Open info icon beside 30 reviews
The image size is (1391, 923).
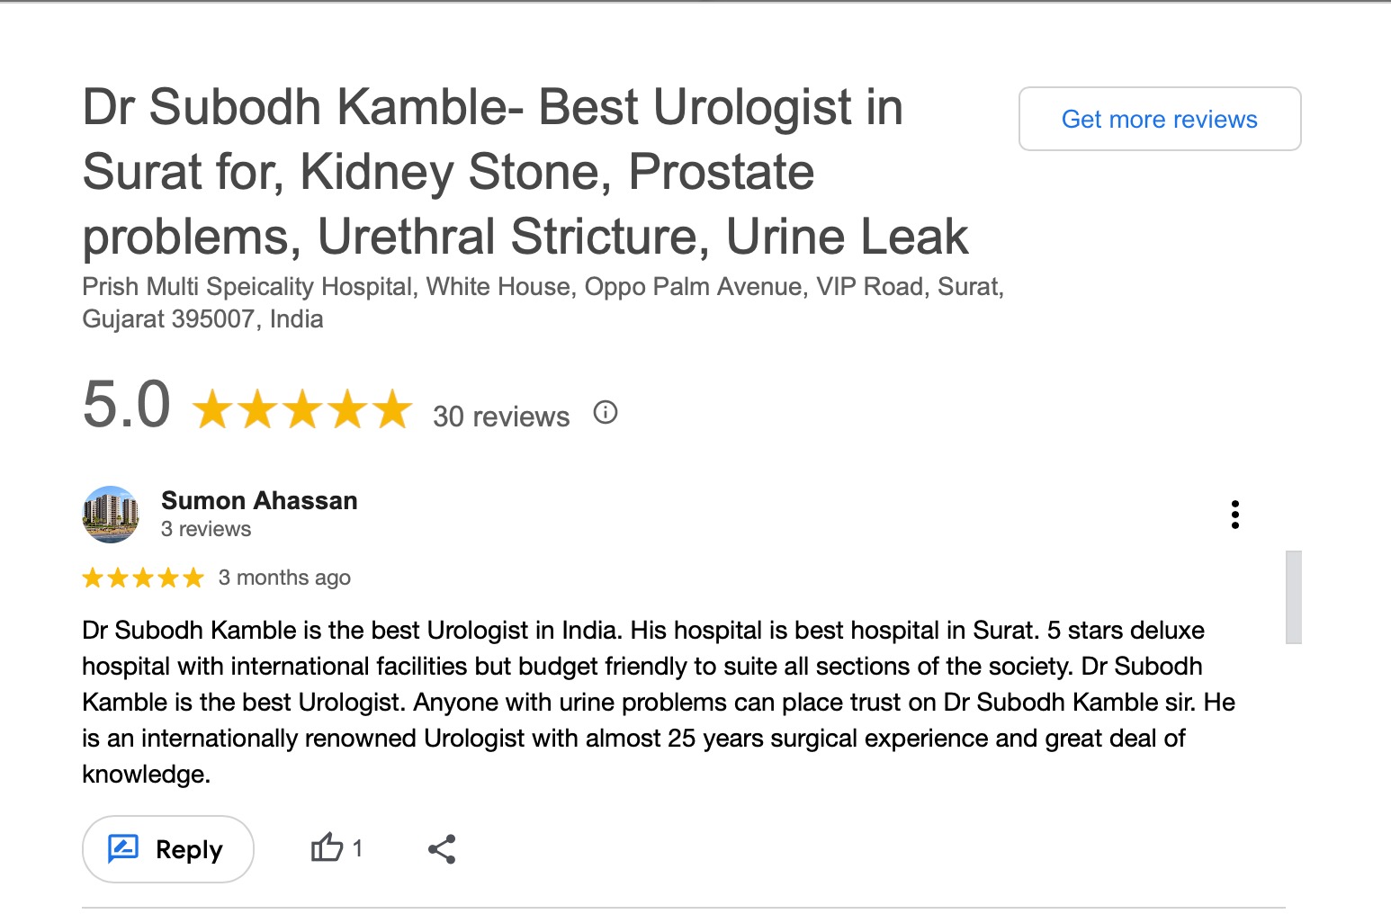point(606,413)
